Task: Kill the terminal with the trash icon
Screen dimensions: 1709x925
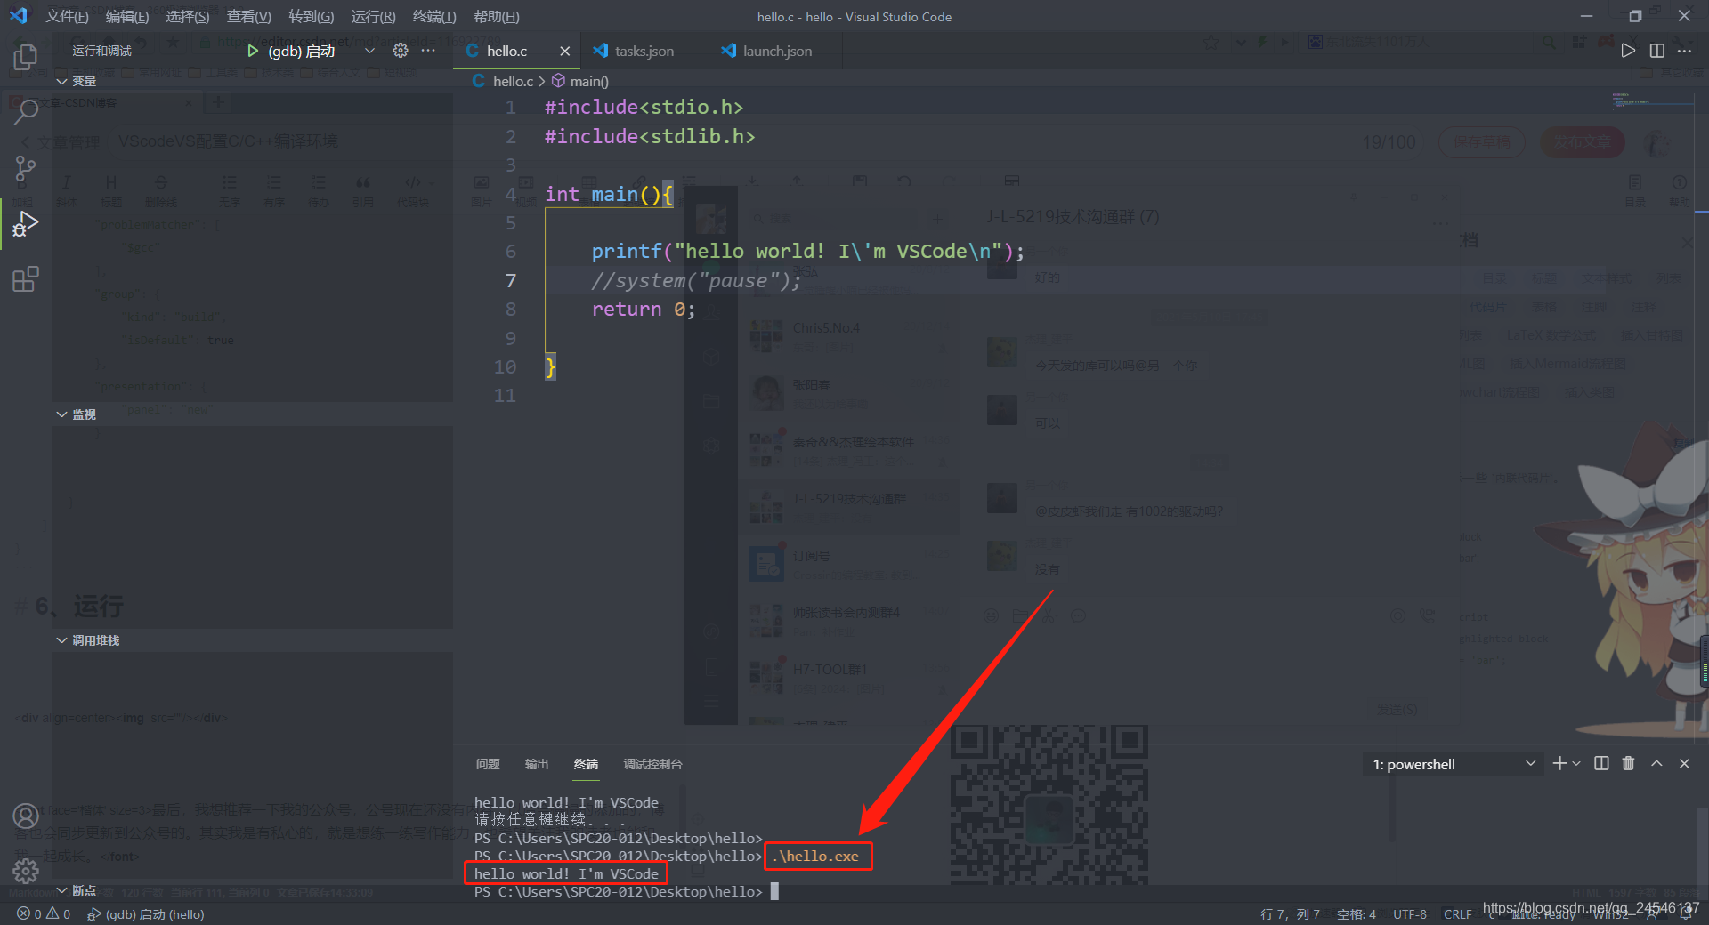Action: click(1628, 763)
